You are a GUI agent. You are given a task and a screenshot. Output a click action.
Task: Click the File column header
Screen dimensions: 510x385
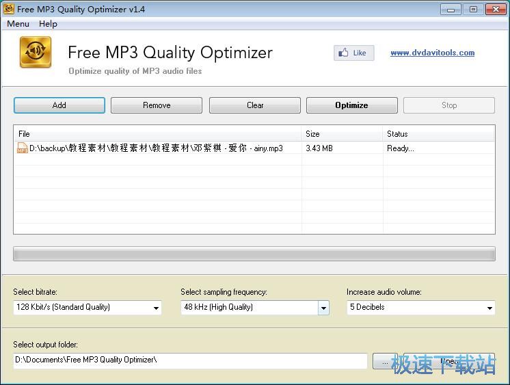pos(157,134)
